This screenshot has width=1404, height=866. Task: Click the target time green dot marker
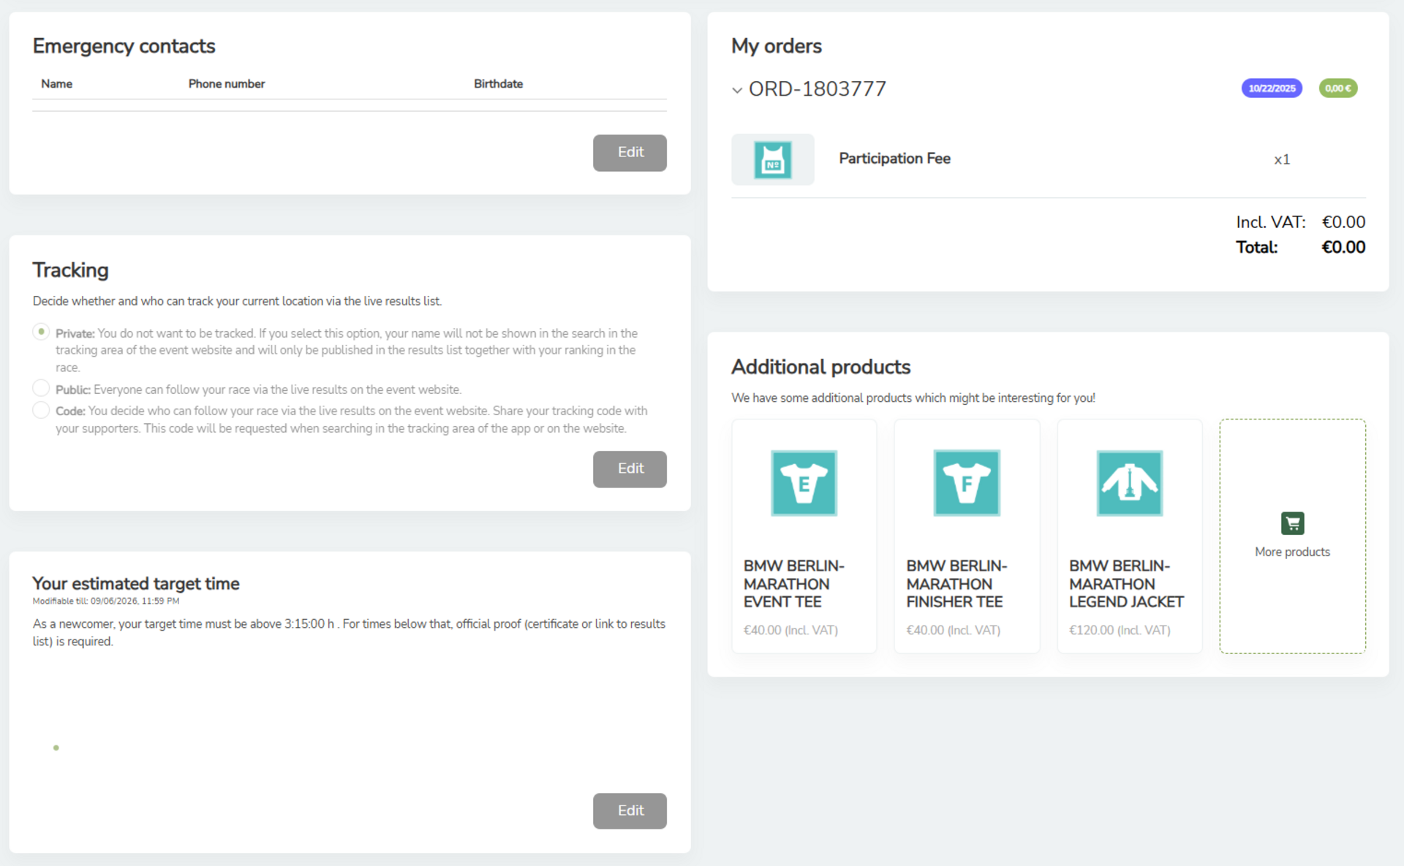pos(56,748)
